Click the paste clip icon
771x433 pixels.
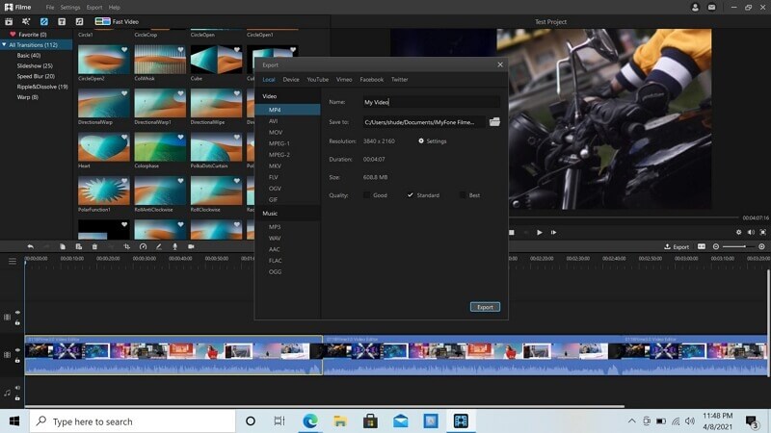coord(79,246)
